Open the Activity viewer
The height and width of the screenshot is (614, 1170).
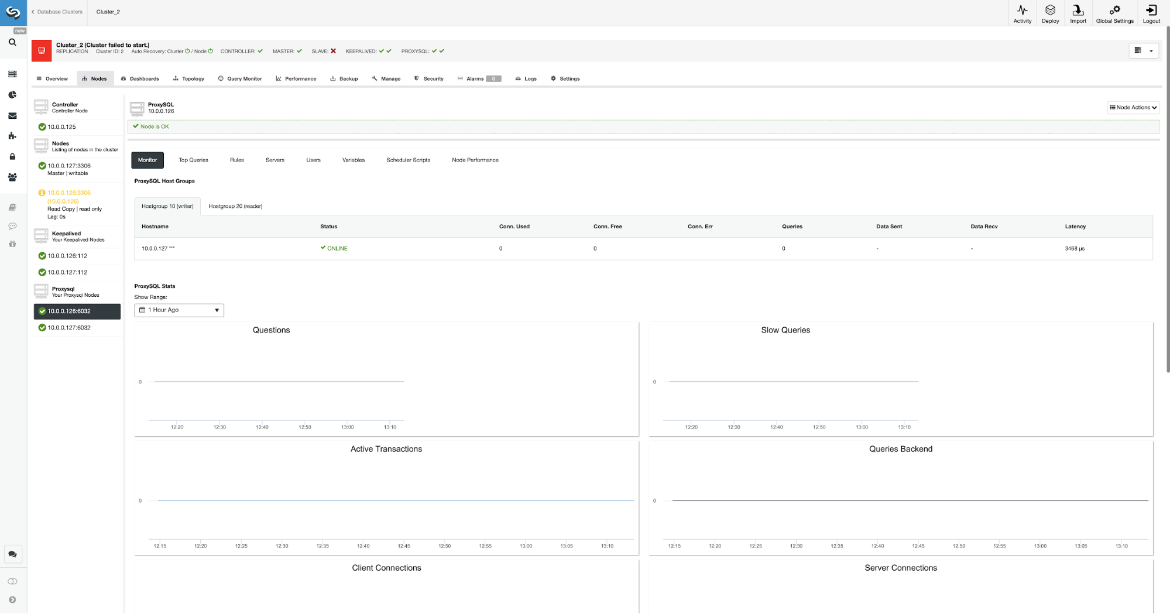pyautogui.click(x=1023, y=13)
